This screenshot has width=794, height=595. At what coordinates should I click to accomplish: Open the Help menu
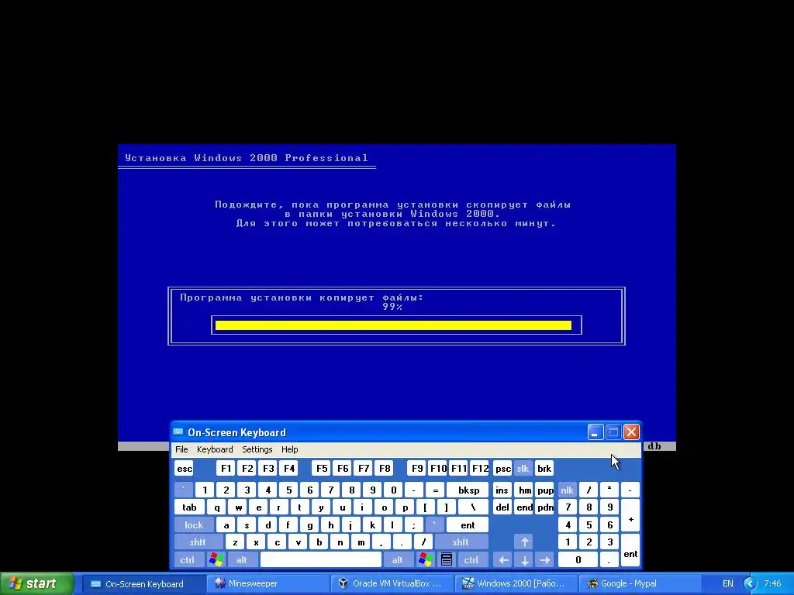point(290,449)
